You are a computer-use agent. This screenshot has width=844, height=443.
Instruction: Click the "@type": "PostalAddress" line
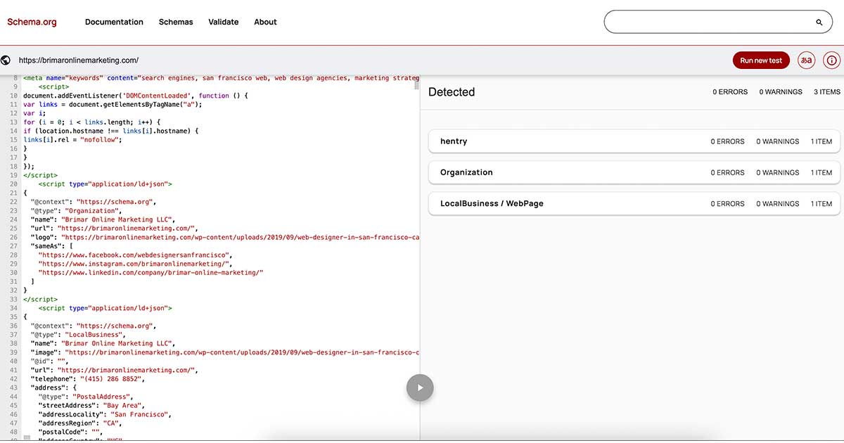85,397
